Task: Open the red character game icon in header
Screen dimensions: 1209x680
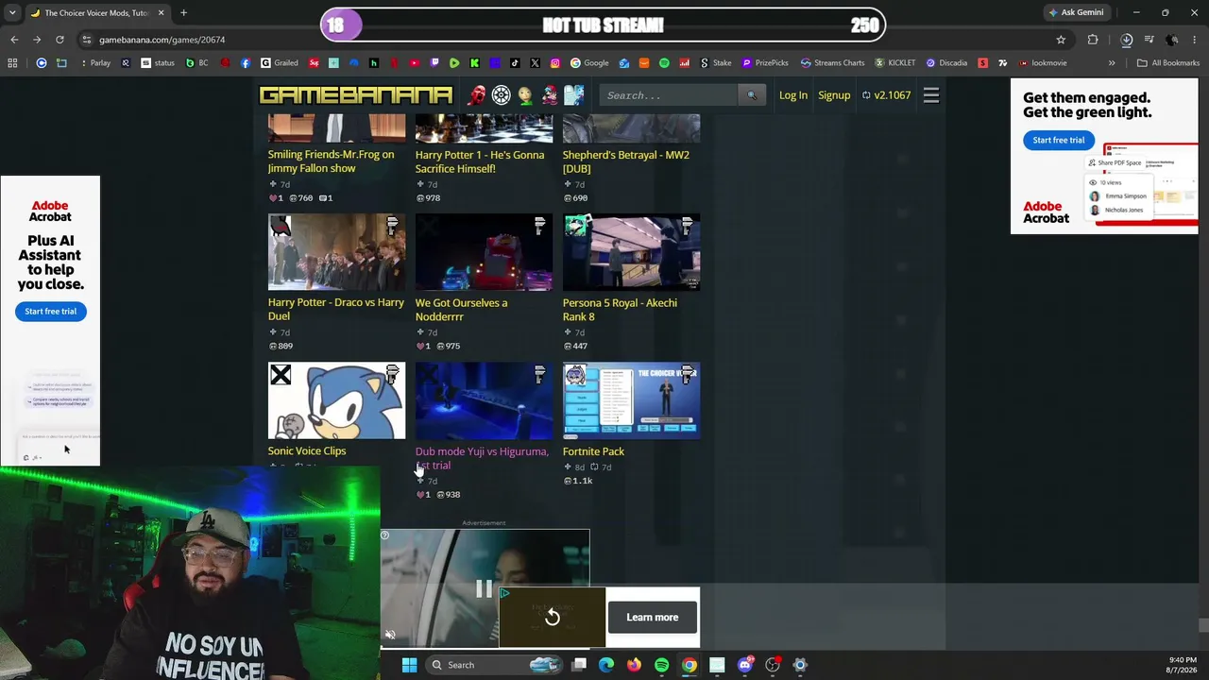Action: 477,95
